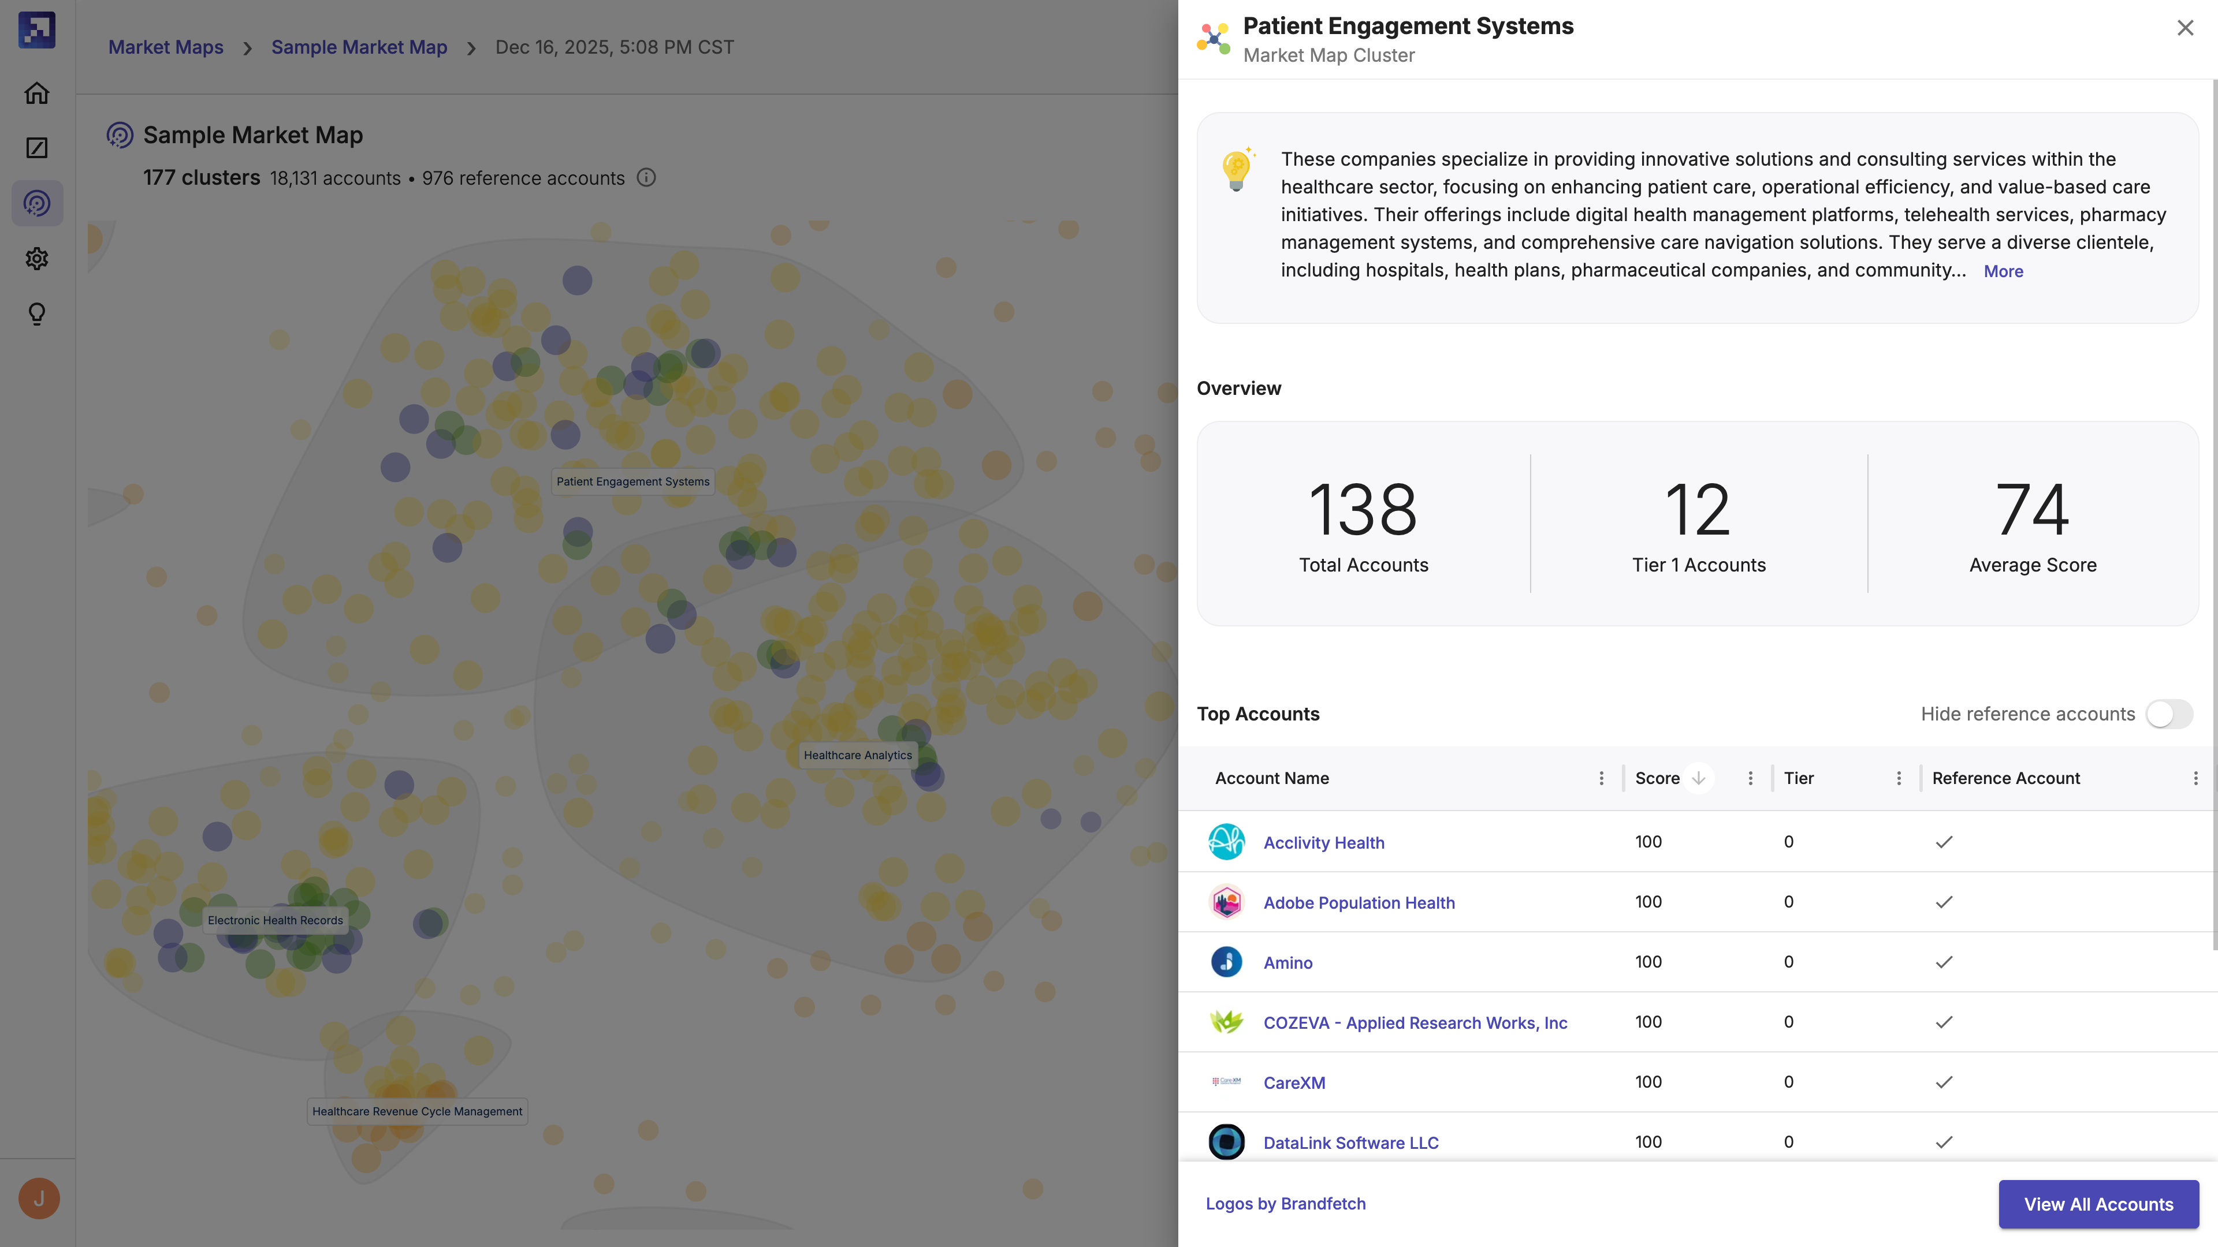This screenshot has height=1247, width=2218.
Task: Click the info icon beside reference accounts
Action: point(646,178)
